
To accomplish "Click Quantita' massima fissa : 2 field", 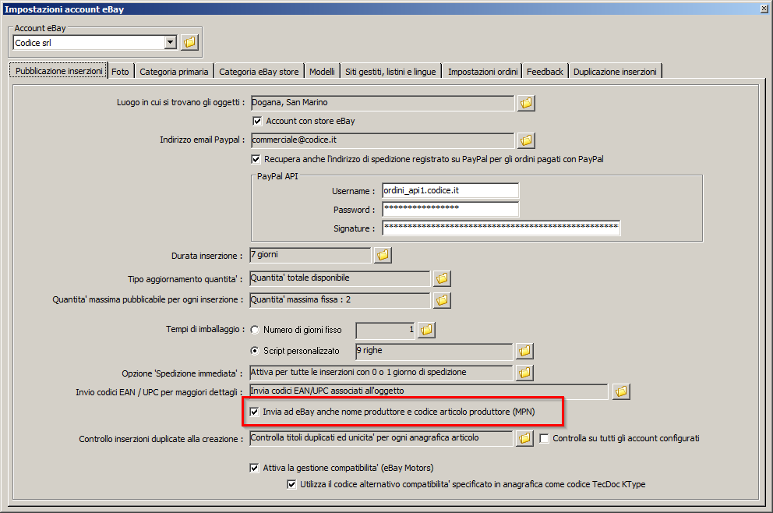I will [341, 300].
